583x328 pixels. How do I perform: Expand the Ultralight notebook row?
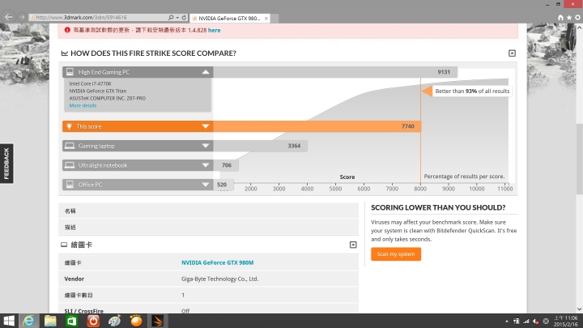[205, 165]
